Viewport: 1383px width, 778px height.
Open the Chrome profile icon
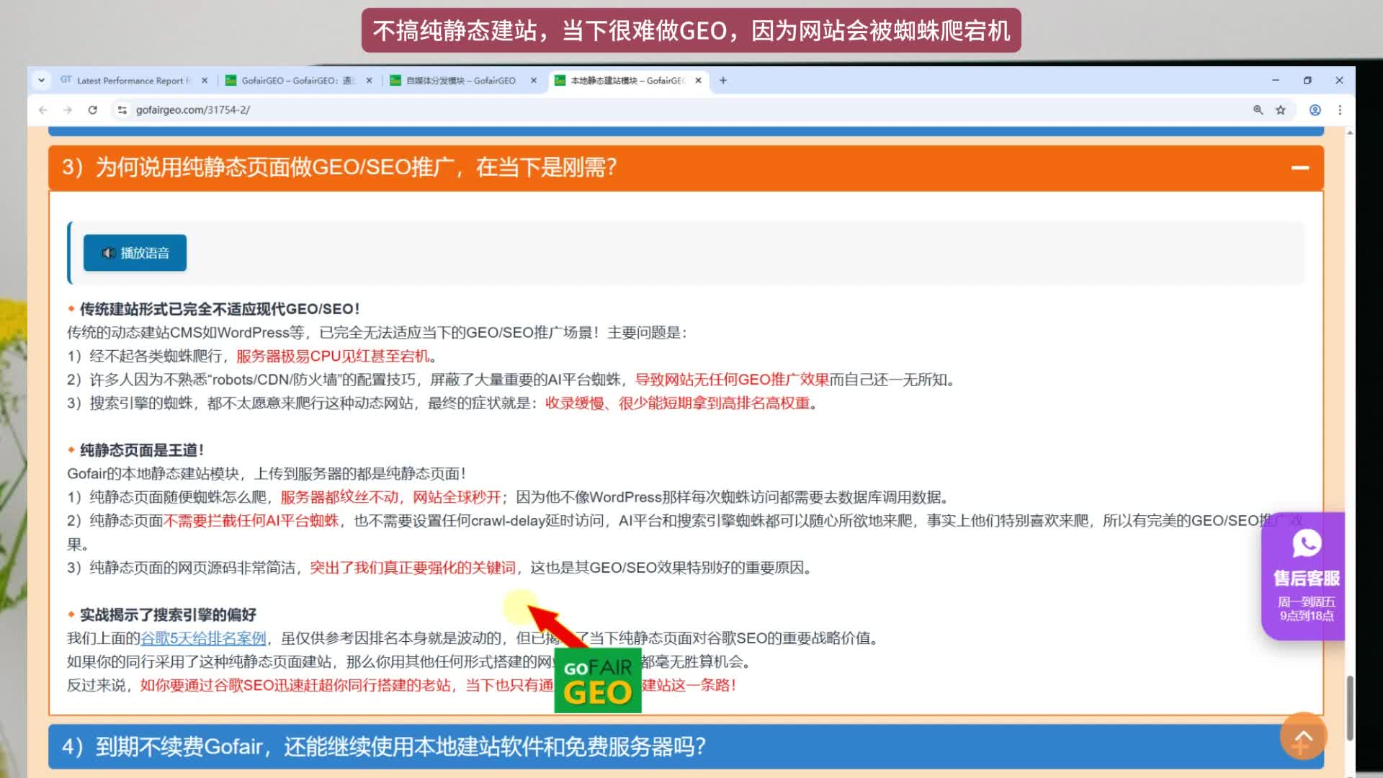(x=1315, y=110)
